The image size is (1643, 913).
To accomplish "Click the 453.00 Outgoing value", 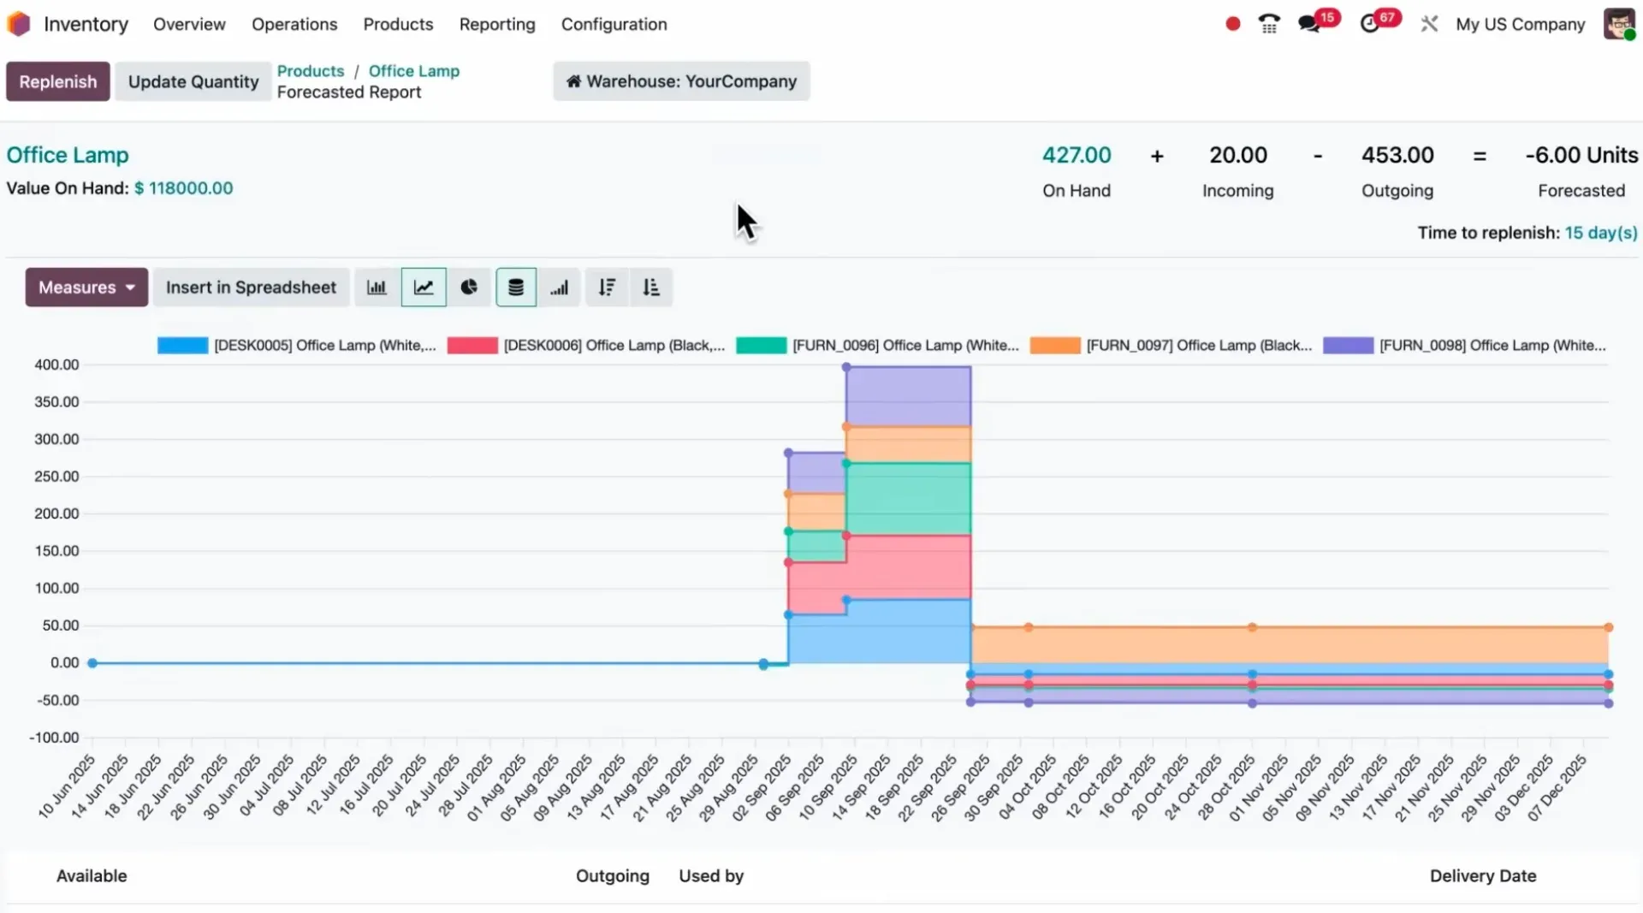I will coord(1397,155).
